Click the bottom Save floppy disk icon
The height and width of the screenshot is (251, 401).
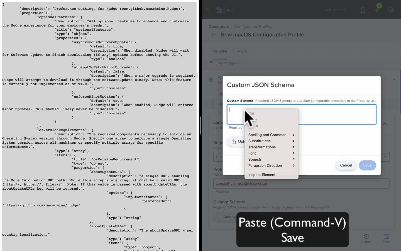(386, 236)
